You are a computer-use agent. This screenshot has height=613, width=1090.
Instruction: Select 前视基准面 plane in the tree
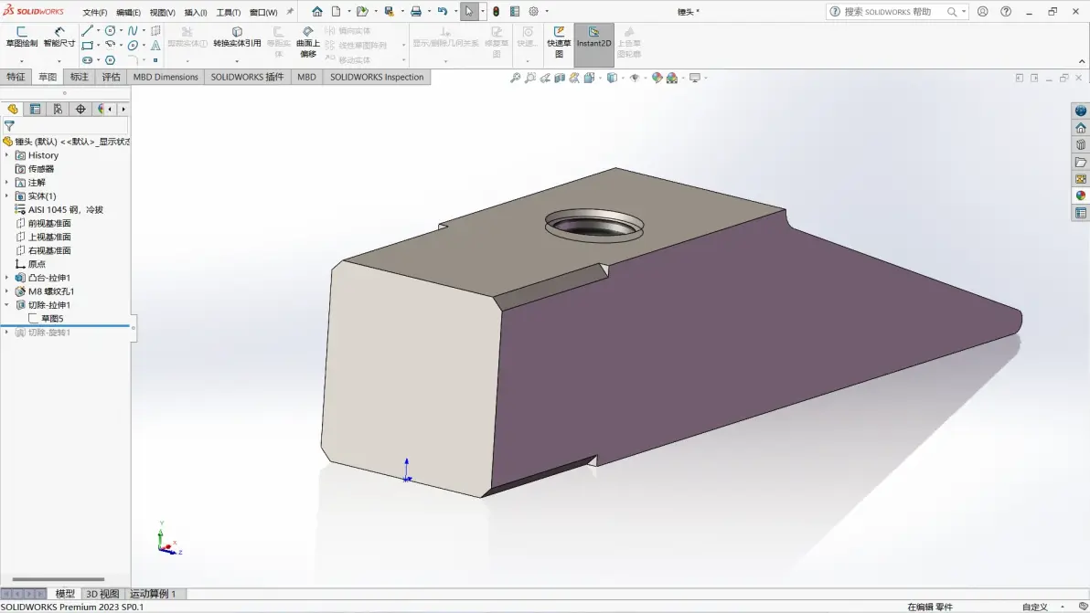coord(49,224)
